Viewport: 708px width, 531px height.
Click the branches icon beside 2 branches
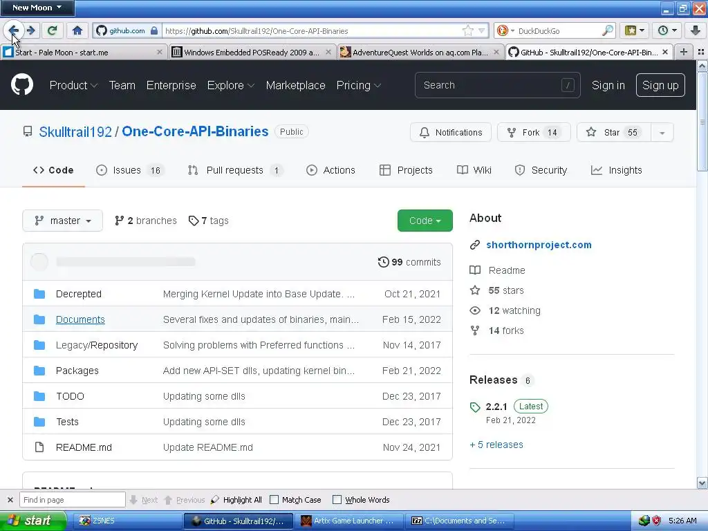click(x=119, y=221)
